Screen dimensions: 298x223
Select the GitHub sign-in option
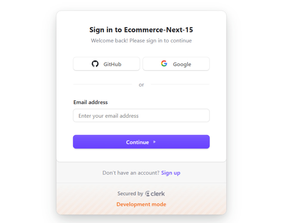106,64
